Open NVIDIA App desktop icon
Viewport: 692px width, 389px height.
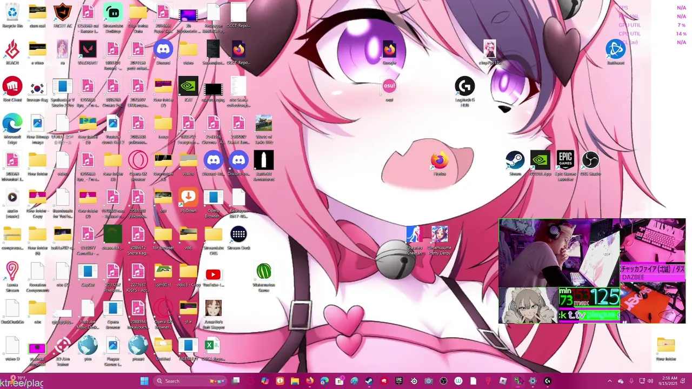click(540, 164)
